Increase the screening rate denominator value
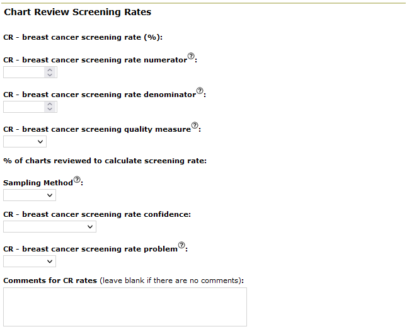The width and height of the screenshot is (407, 329). tap(50, 105)
